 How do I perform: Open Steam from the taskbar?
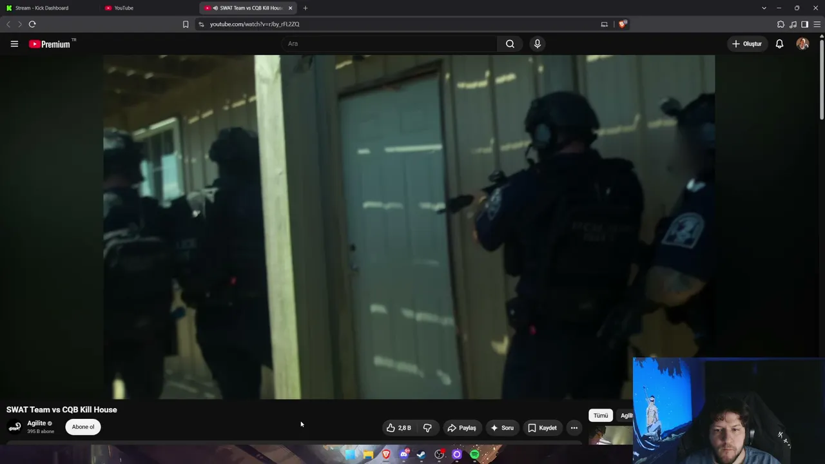coord(422,454)
